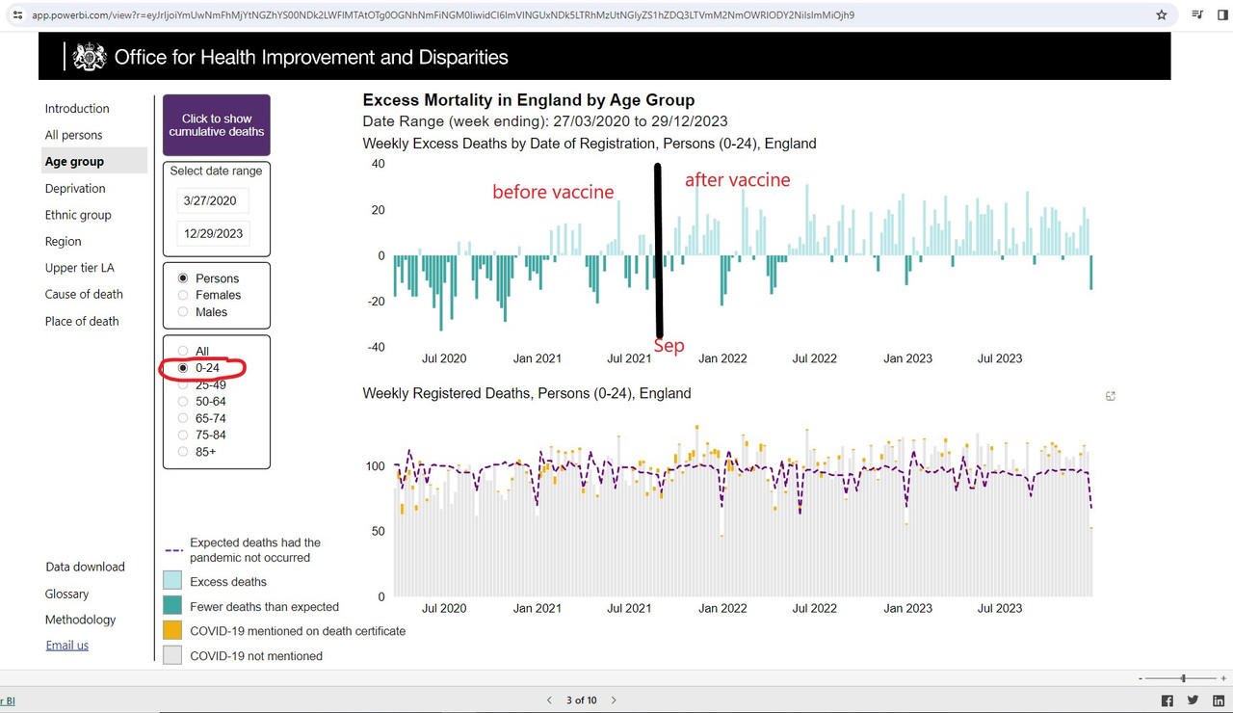Screen dimensions: 1233x713
Task: Click the '3 of 10' page indicator
Action: pyautogui.click(x=582, y=700)
